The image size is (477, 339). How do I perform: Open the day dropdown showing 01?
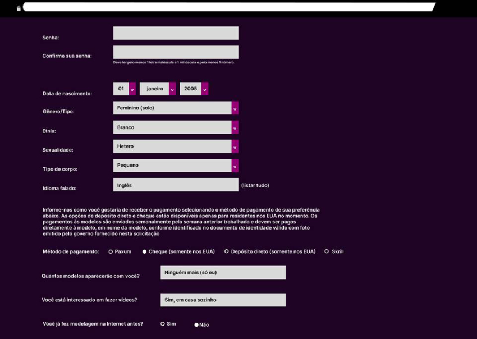click(123, 89)
